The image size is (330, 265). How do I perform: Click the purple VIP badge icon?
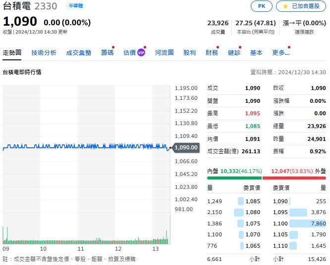tap(141, 52)
